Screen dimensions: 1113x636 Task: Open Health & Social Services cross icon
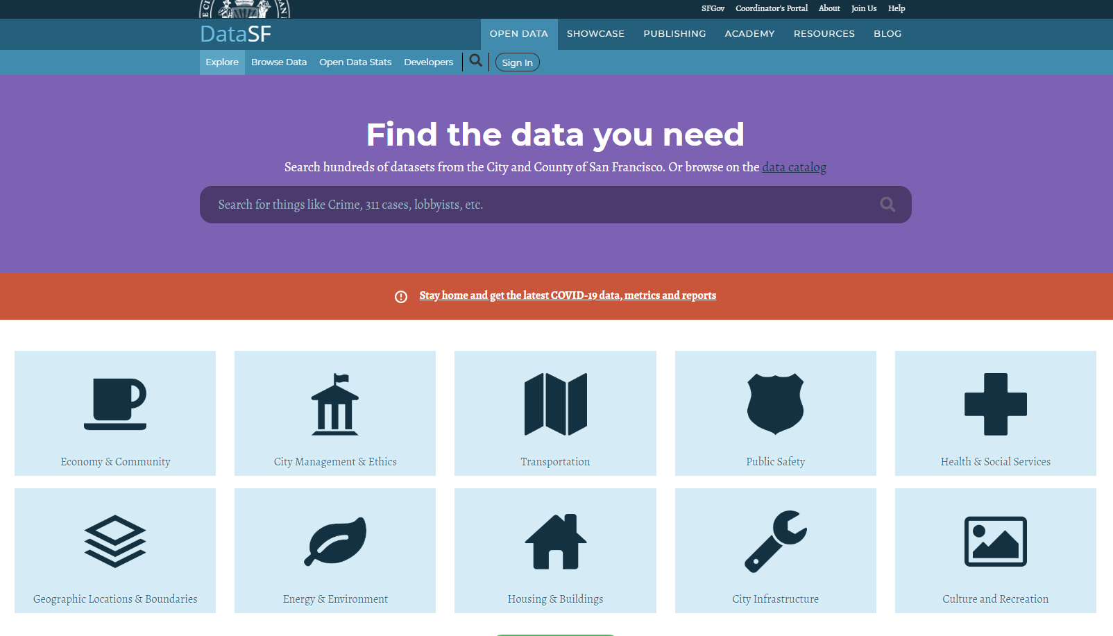(x=995, y=404)
